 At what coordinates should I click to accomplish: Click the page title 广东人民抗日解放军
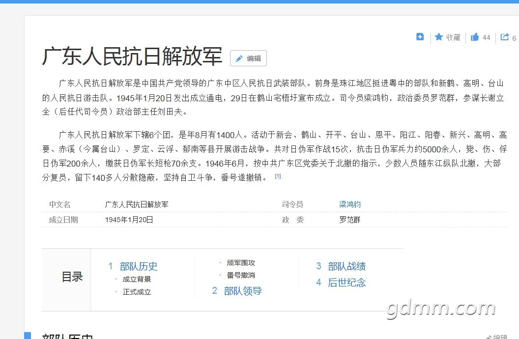tap(132, 57)
